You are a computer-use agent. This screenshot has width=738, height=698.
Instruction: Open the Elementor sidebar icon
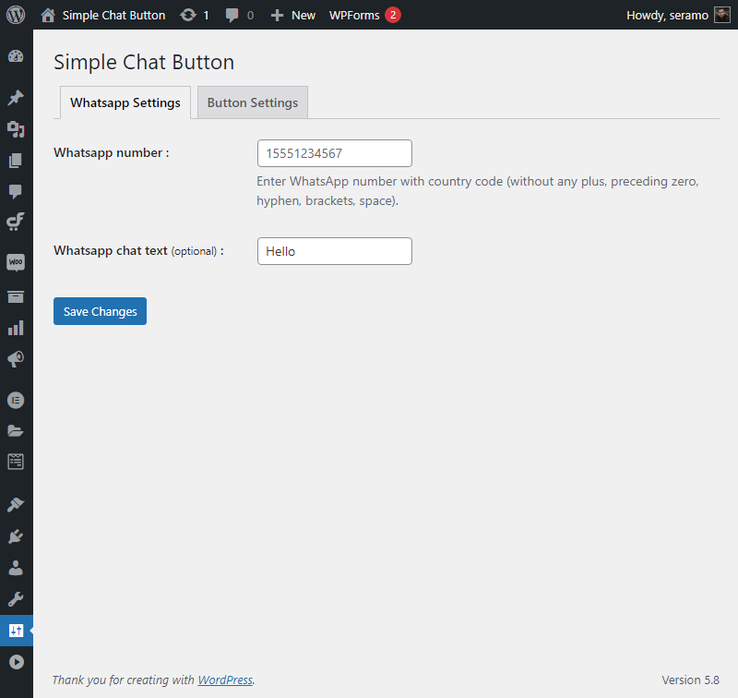click(x=16, y=401)
